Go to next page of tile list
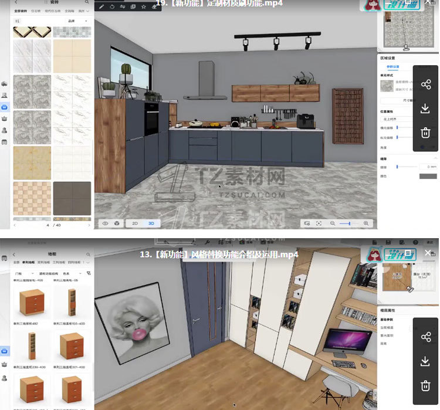This screenshot has width=440, height=410. (x=89, y=225)
